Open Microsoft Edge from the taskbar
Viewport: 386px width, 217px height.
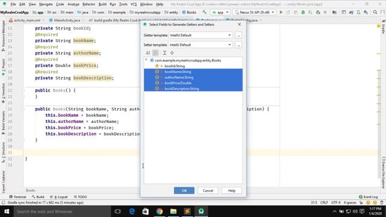[x=132, y=212]
